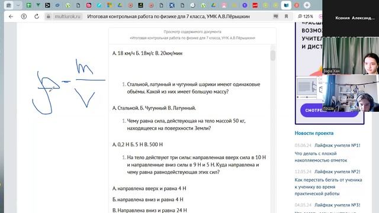This screenshot has height=213, width=379.
Task: Select the 'Зара Хан' video tile
Action: pos(351,56)
